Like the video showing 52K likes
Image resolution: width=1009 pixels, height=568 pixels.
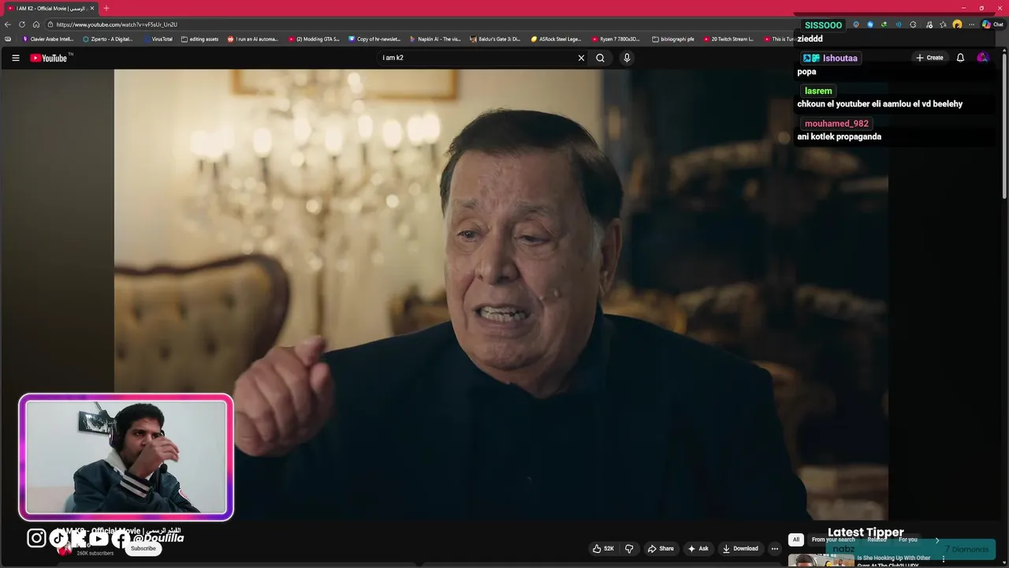(604, 548)
